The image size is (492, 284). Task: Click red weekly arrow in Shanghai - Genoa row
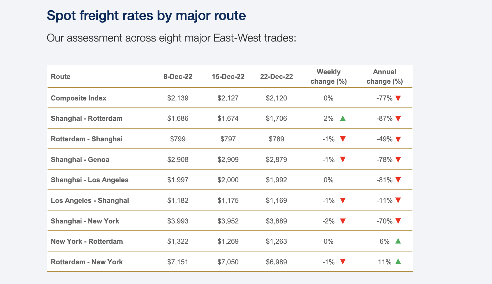342,159
